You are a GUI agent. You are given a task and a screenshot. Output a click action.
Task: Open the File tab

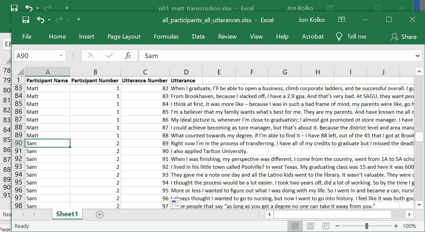click(27, 37)
